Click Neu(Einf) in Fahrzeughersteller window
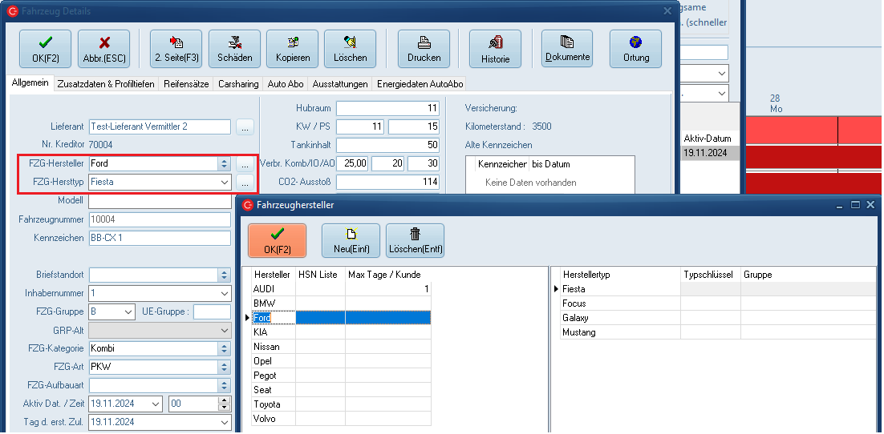This screenshot has height=434, width=884. pos(351,240)
